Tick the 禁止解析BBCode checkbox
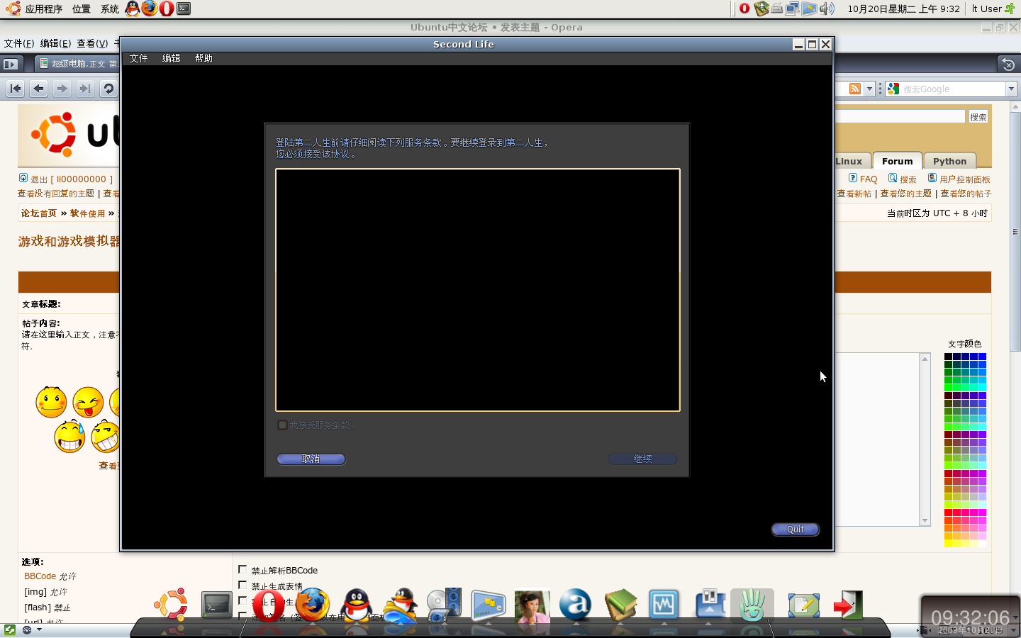This screenshot has width=1021, height=638. pyautogui.click(x=242, y=569)
